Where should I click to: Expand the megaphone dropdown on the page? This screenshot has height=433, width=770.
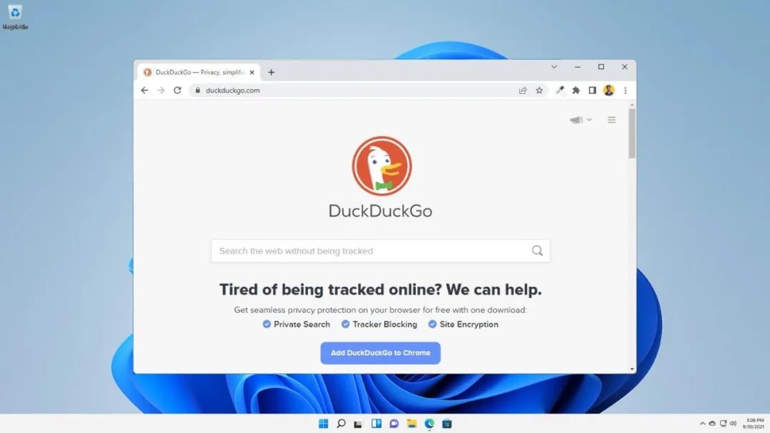pos(581,120)
